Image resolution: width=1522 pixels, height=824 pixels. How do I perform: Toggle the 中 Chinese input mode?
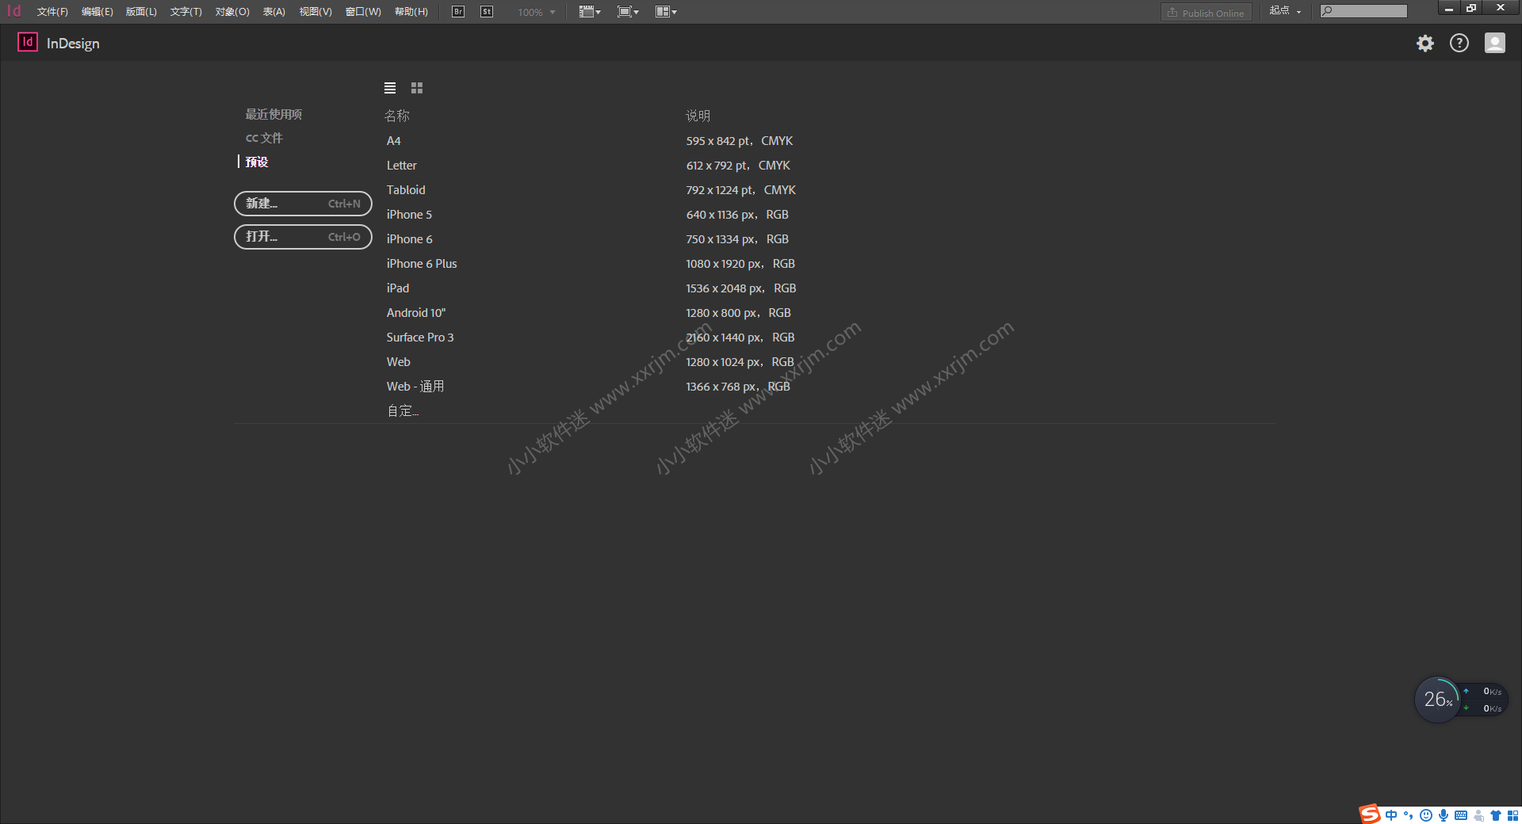pos(1391,815)
